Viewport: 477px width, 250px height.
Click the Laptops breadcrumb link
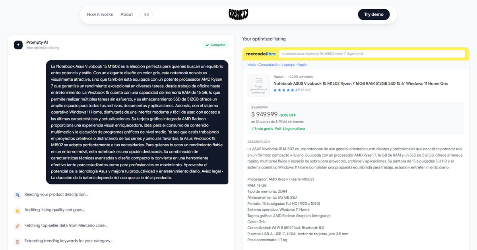pos(289,64)
